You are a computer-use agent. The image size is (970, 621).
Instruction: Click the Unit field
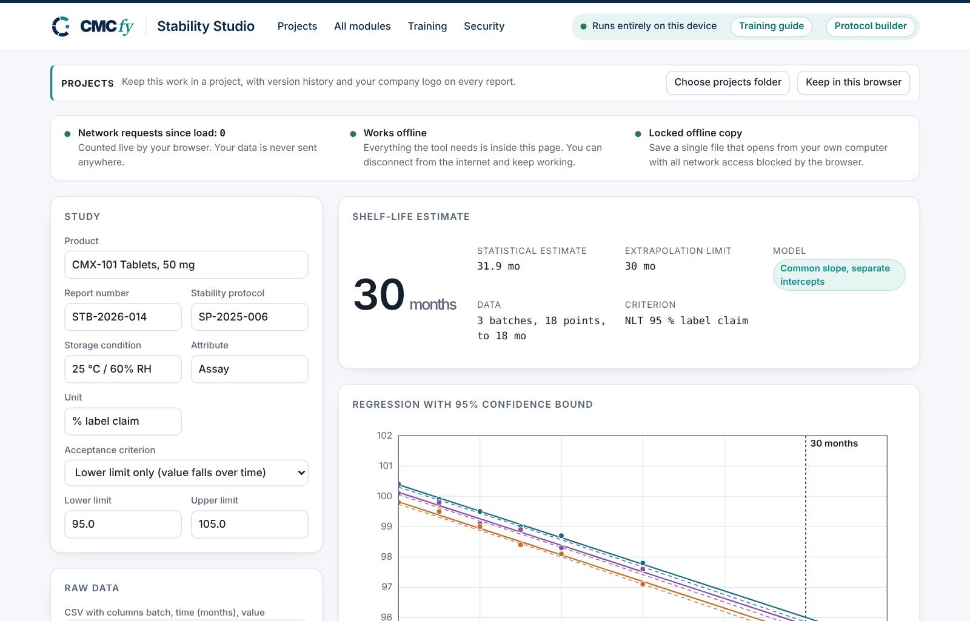123,421
